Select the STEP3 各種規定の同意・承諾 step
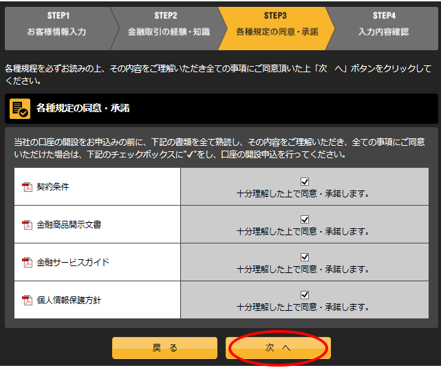Screen dimensions: 441x370 [277, 25]
